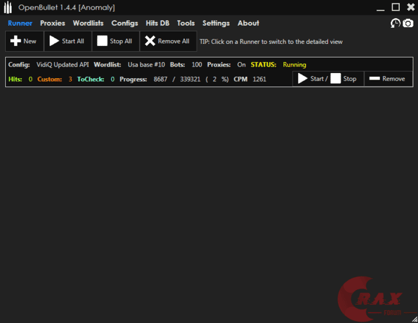Click the 'Usa base #10' wordlist text
Screen dimensions: 418x323
click(x=146, y=65)
